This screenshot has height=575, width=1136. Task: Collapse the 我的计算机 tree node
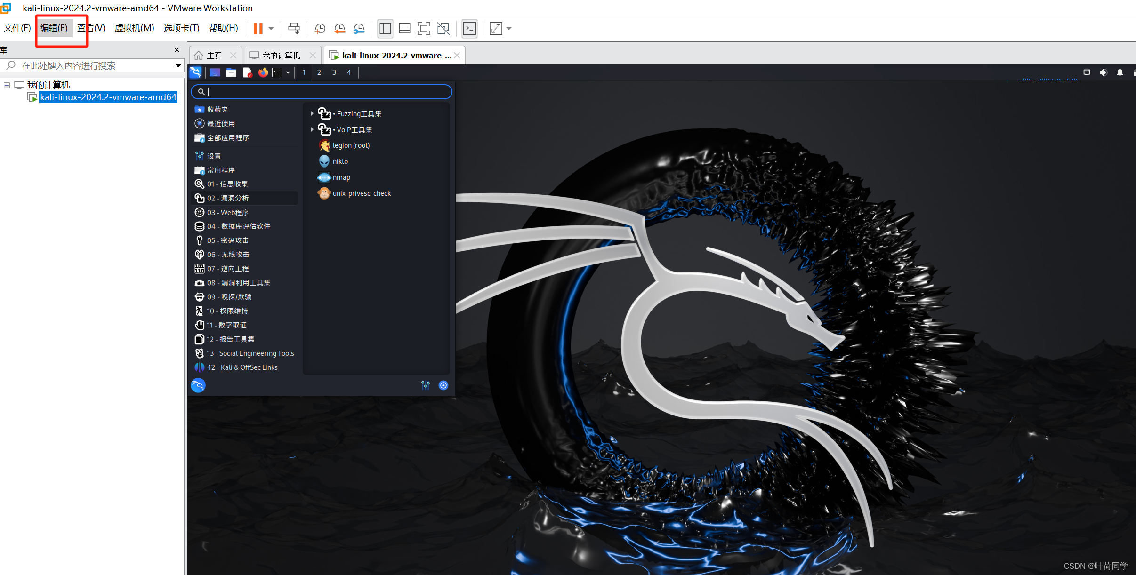click(7, 85)
